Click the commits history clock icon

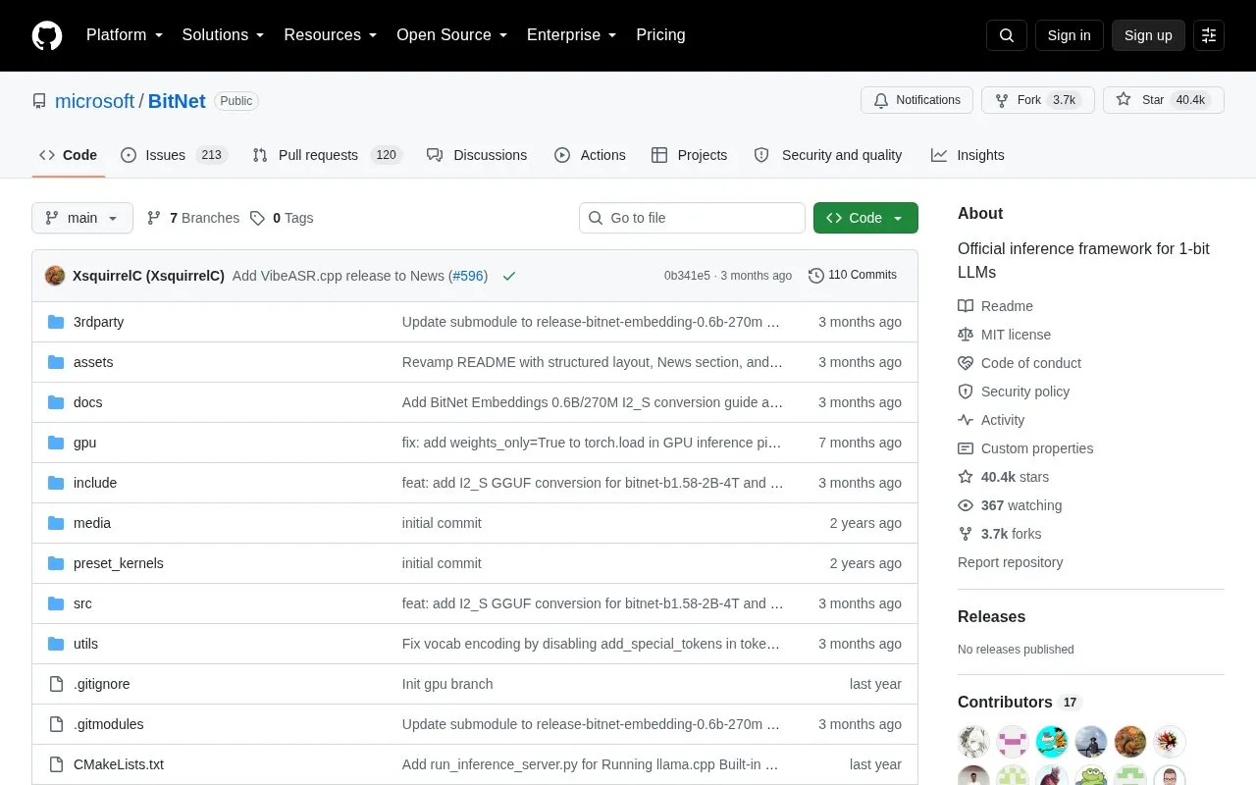click(815, 276)
